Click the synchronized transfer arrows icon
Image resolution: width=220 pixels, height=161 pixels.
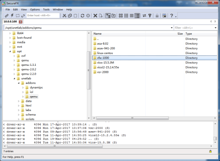(144, 15)
